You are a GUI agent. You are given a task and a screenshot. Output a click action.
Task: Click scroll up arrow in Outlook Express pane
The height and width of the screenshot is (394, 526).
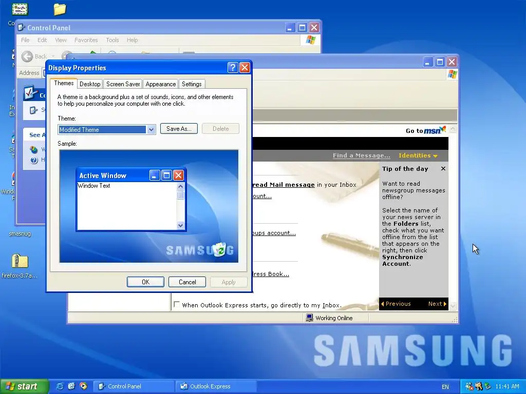(x=453, y=129)
